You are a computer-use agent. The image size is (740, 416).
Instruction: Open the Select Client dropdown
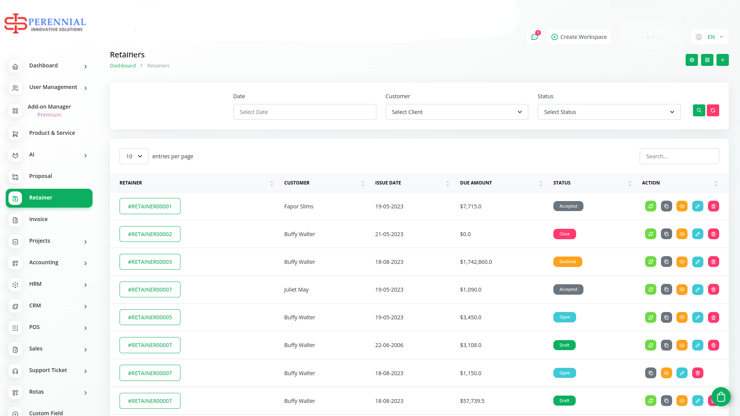point(457,112)
